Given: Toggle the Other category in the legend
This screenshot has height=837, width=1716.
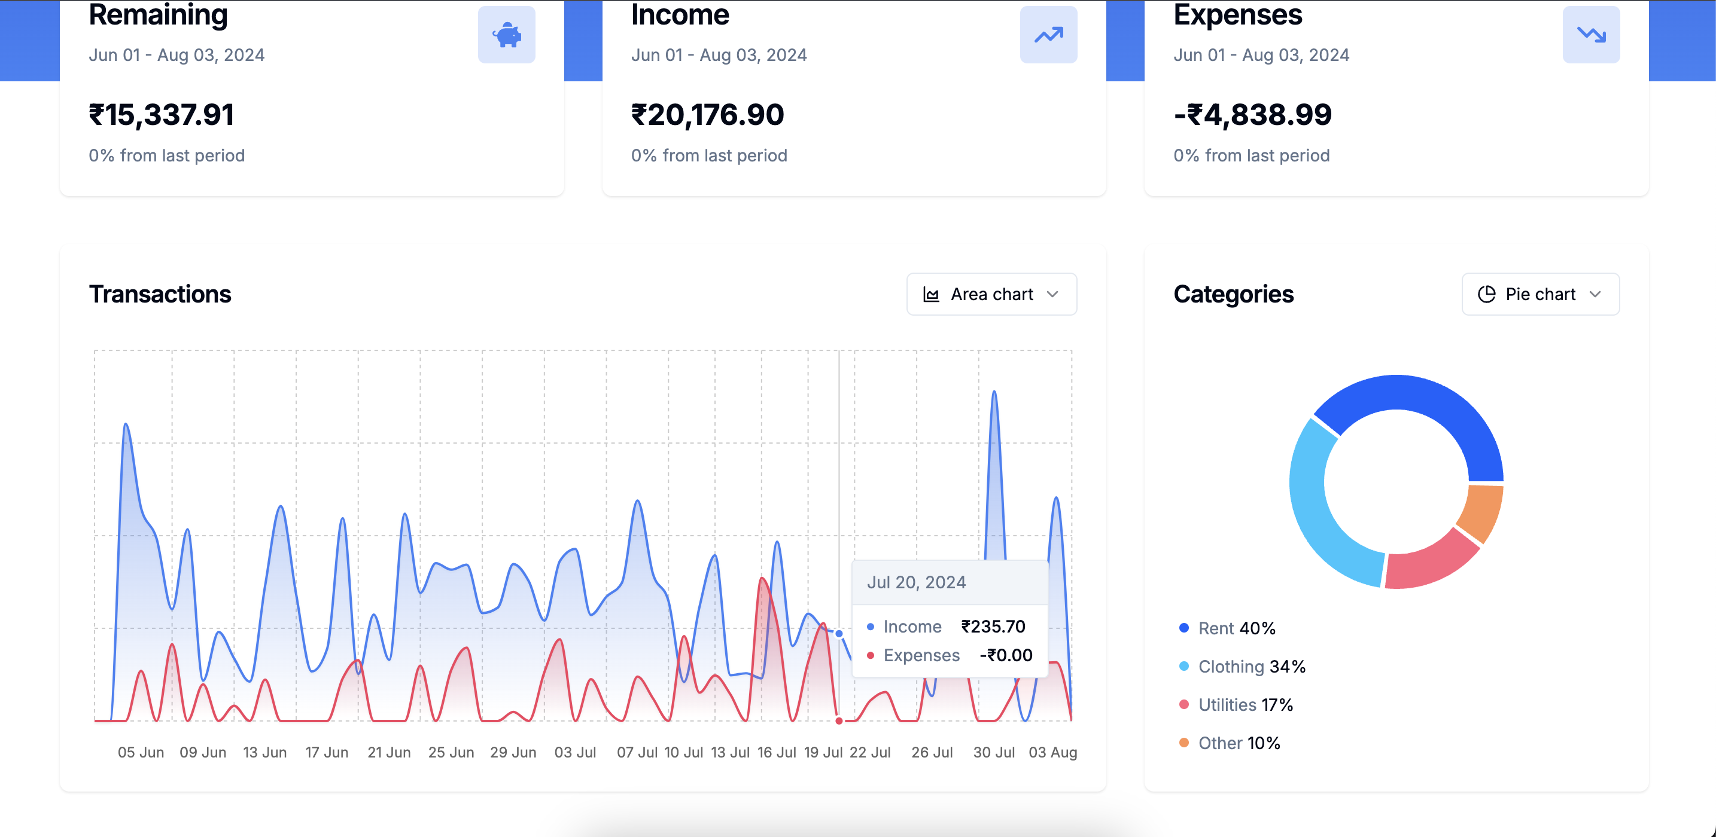Looking at the screenshot, I should [x=1239, y=743].
